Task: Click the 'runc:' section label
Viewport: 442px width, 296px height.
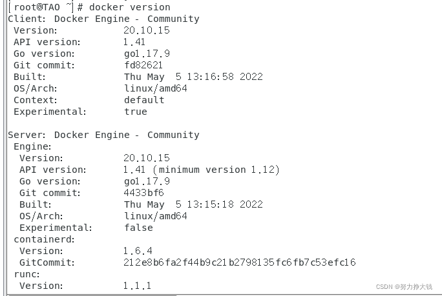Action: (26, 274)
